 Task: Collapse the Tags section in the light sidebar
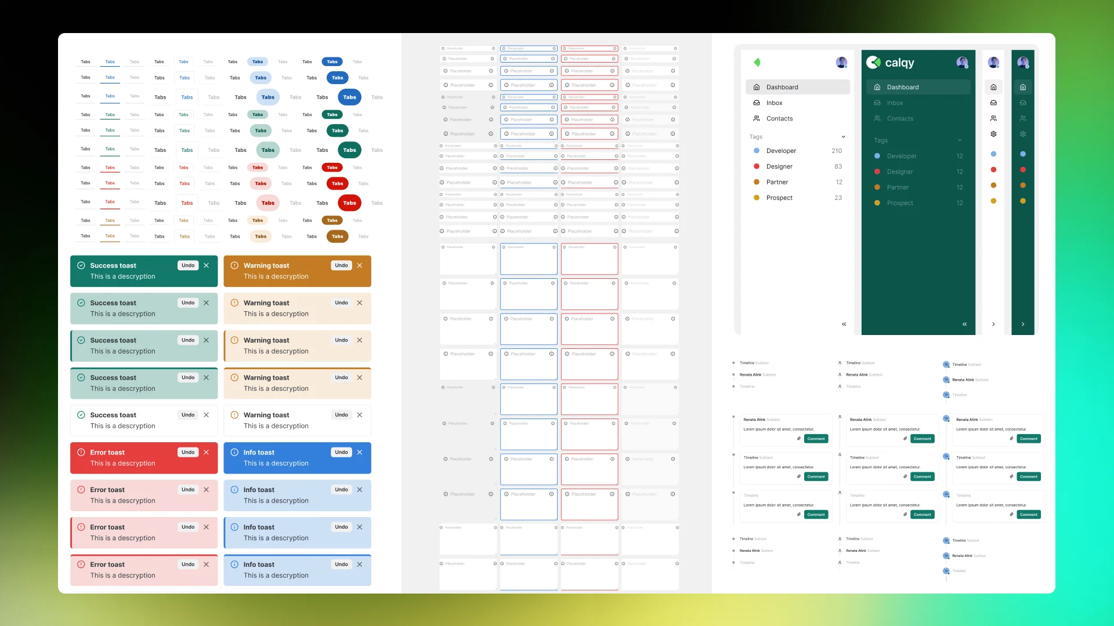[843, 137]
